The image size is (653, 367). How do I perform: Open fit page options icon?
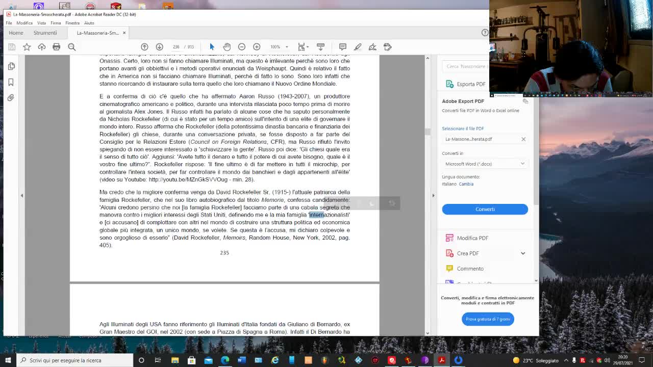pos(302,47)
